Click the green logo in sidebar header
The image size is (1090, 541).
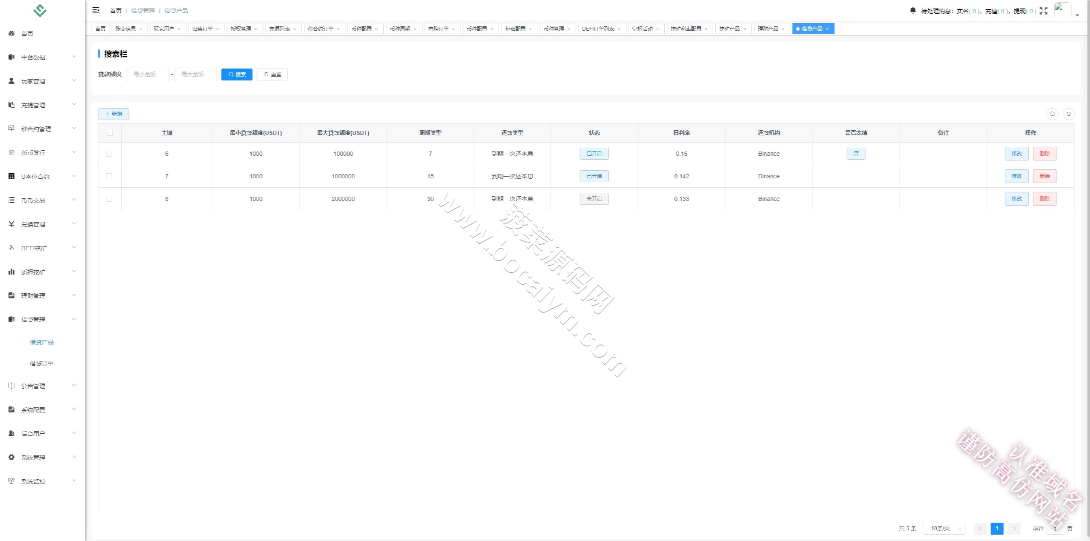click(40, 10)
